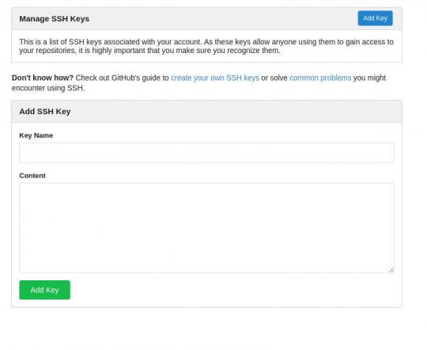
Task: Click the Content label
Action: click(x=32, y=176)
